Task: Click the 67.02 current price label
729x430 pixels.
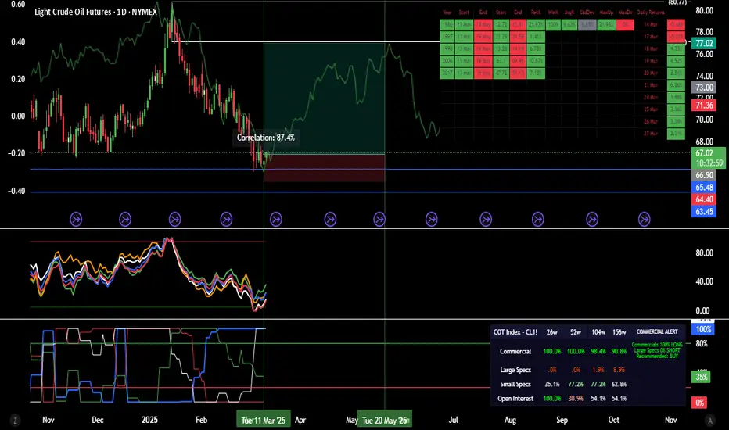Action: 709,158
